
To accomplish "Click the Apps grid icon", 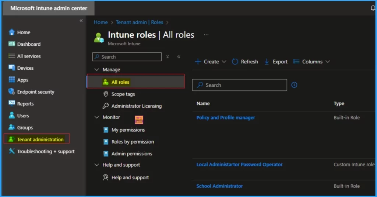I will [11, 79].
